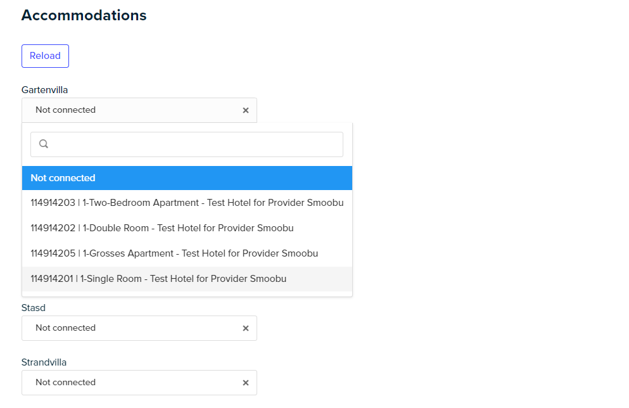Click the Strandvilla field label
The height and width of the screenshot is (408, 629).
pos(44,362)
